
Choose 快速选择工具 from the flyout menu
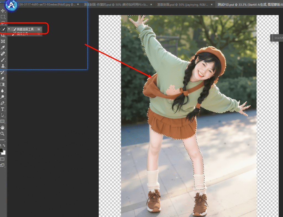pos(25,29)
